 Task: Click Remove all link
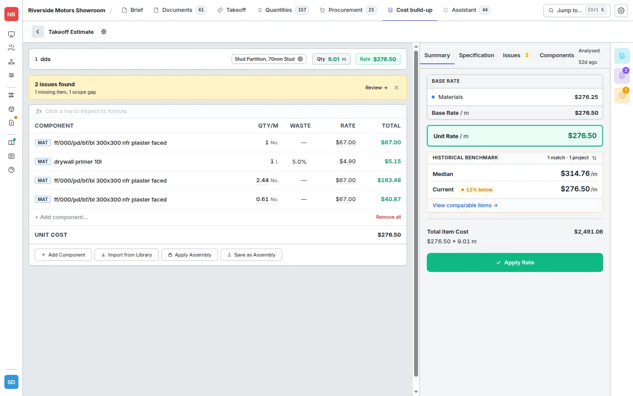tap(389, 217)
